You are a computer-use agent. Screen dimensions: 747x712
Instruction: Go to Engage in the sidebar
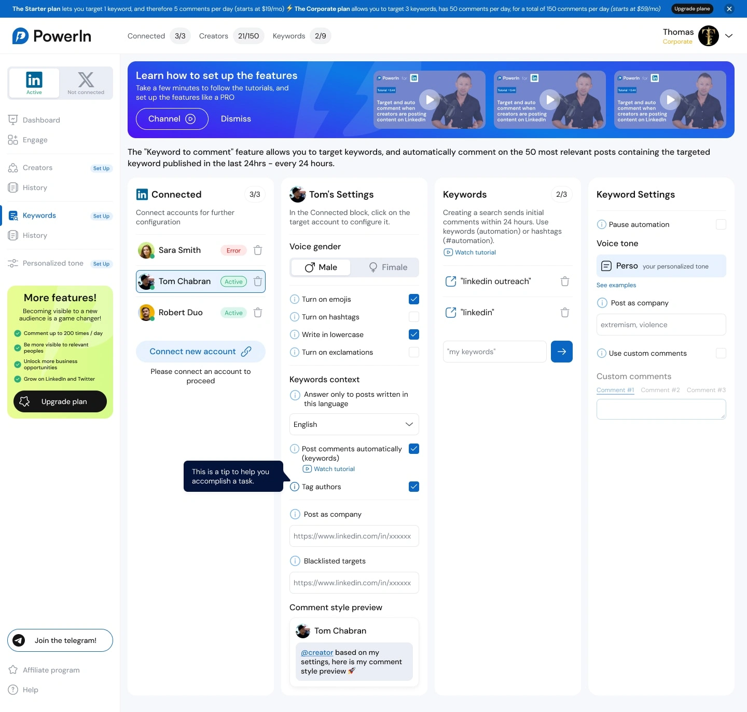(28, 140)
